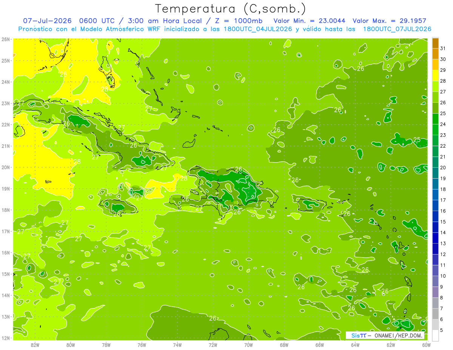Click the 76W longitude axis label
This screenshot has height=350, width=453.
coord(142,345)
